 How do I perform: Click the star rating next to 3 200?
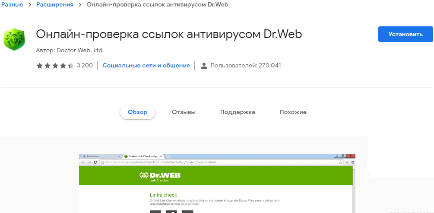[x=55, y=66]
